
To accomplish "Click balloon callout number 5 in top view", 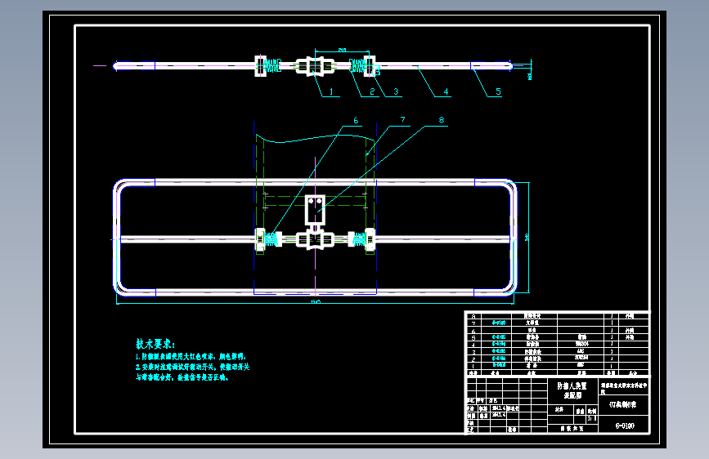I will pyautogui.click(x=498, y=91).
